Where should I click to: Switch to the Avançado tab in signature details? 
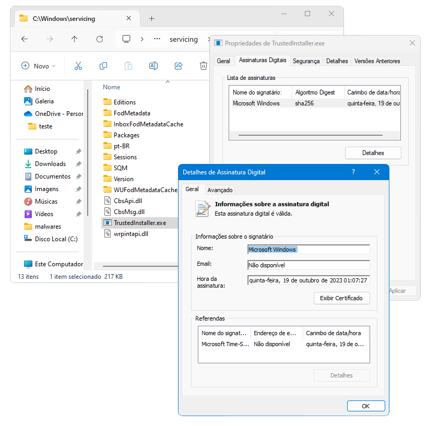coord(220,190)
